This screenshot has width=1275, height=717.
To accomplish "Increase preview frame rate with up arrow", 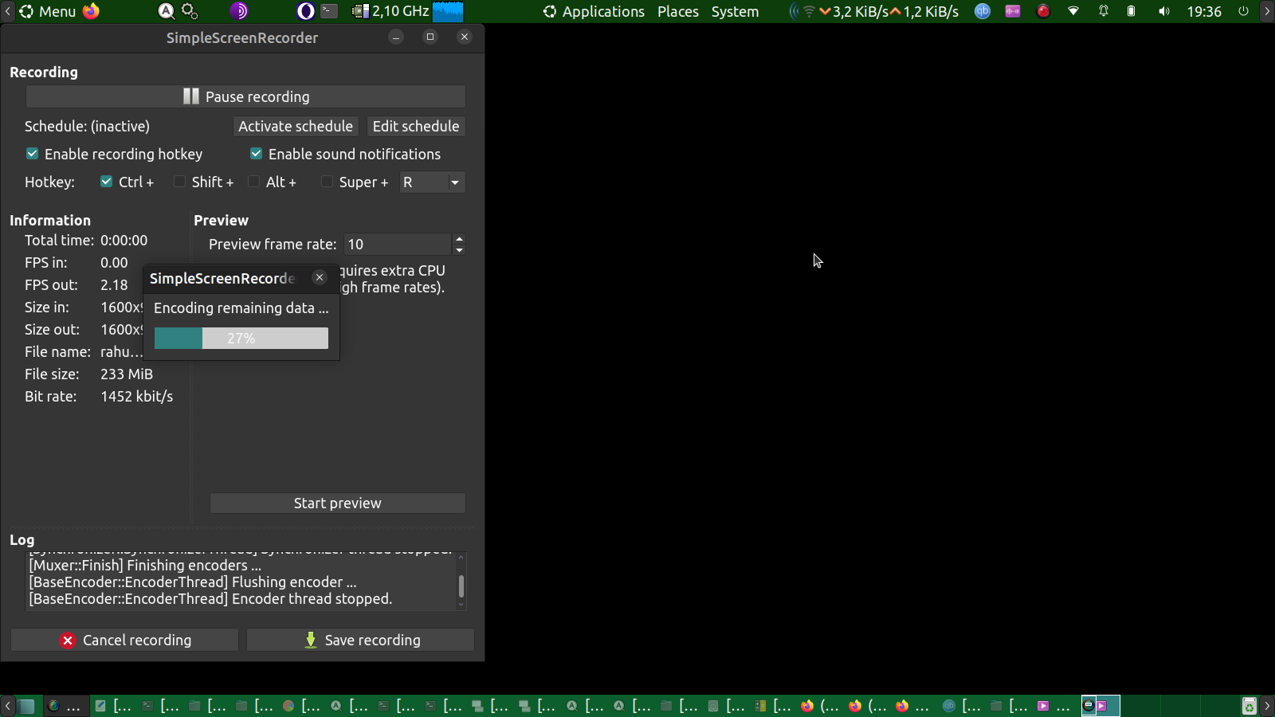I will (459, 239).
